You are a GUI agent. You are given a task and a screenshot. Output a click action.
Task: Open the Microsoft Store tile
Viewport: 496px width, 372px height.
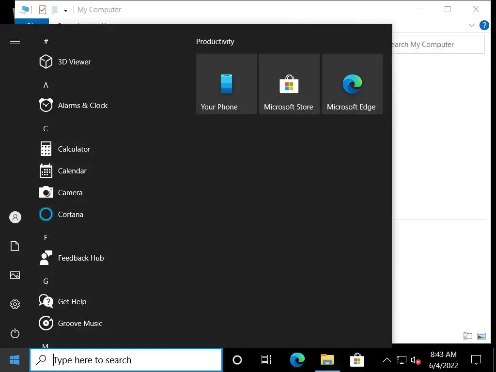pos(289,84)
